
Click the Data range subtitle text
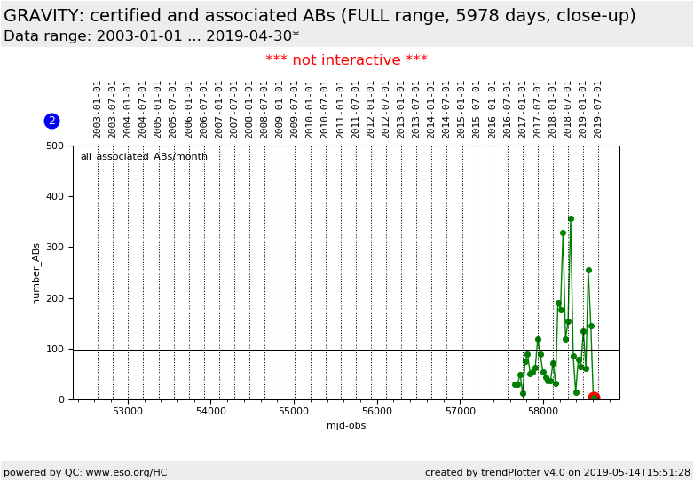click(151, 36)
